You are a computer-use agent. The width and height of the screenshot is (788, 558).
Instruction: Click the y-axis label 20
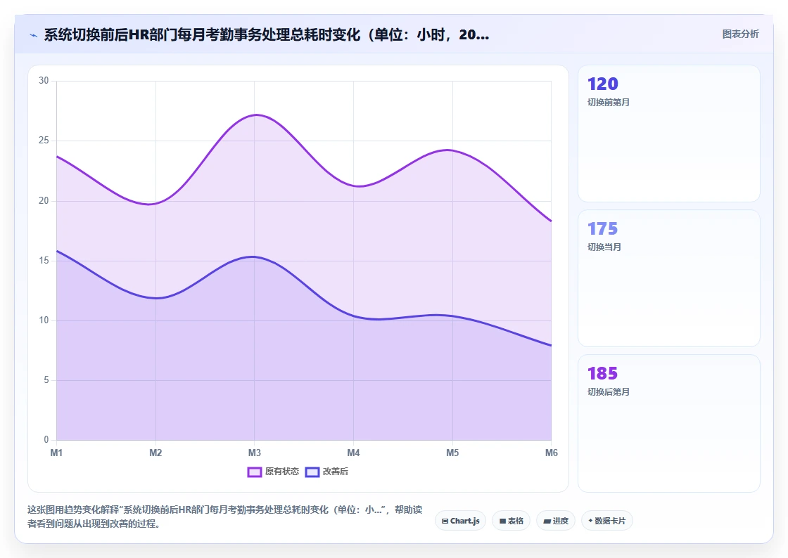tap(44, 201)
